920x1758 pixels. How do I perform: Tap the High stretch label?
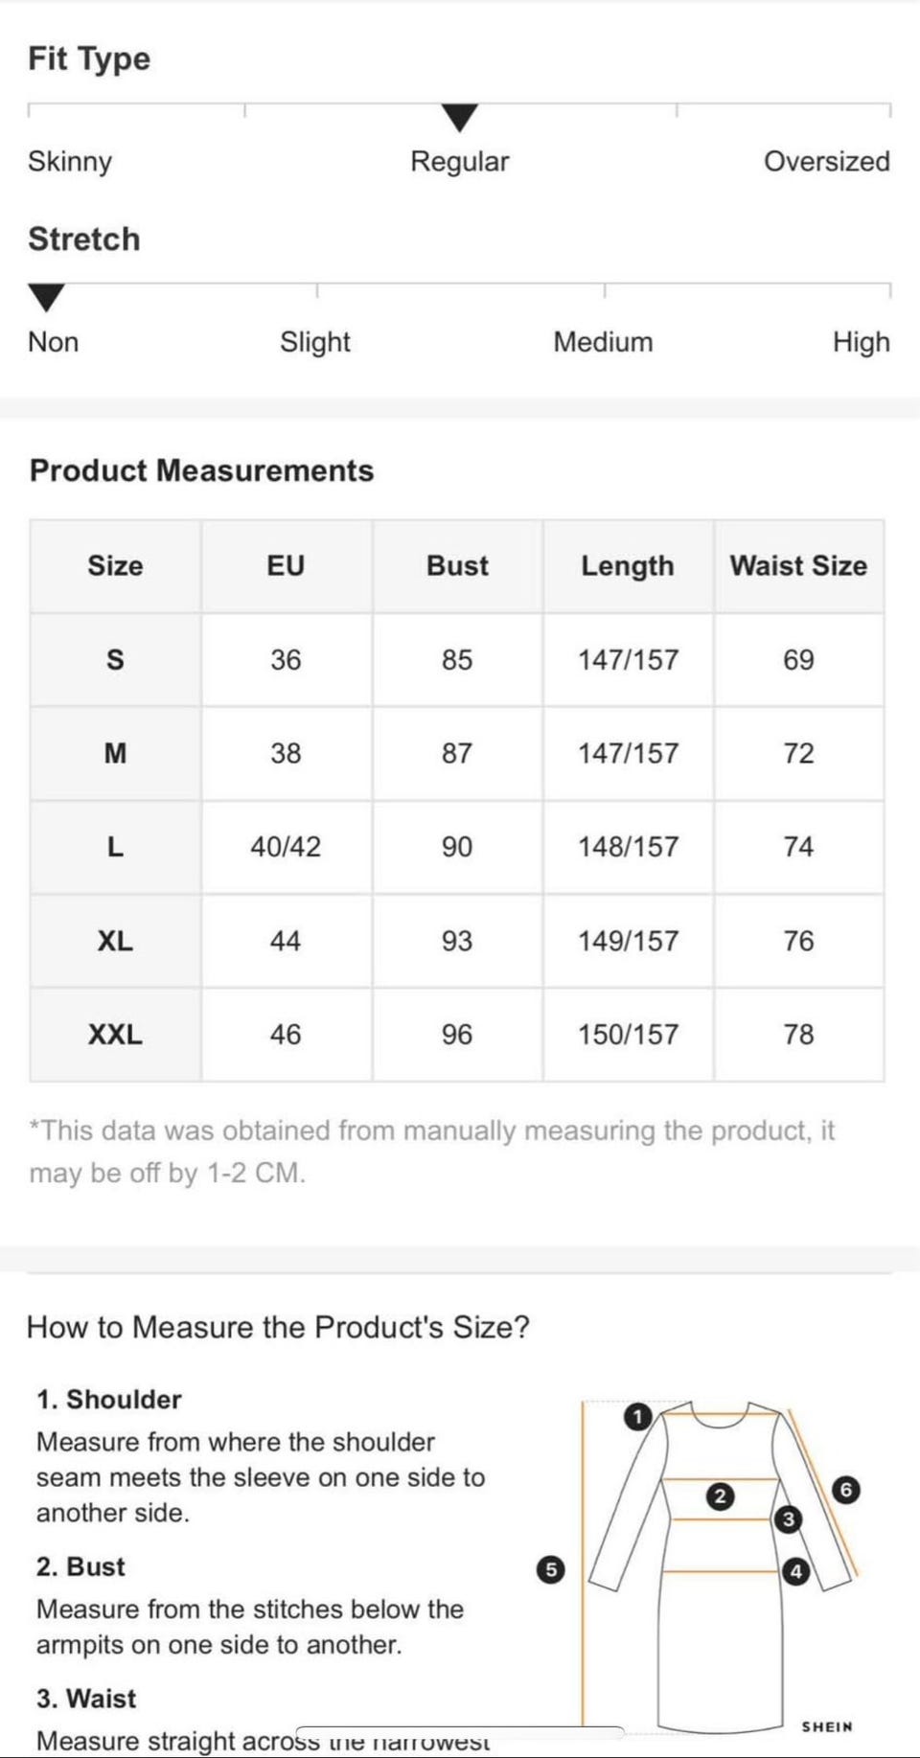pyautogui.click(x=861, y=342)
